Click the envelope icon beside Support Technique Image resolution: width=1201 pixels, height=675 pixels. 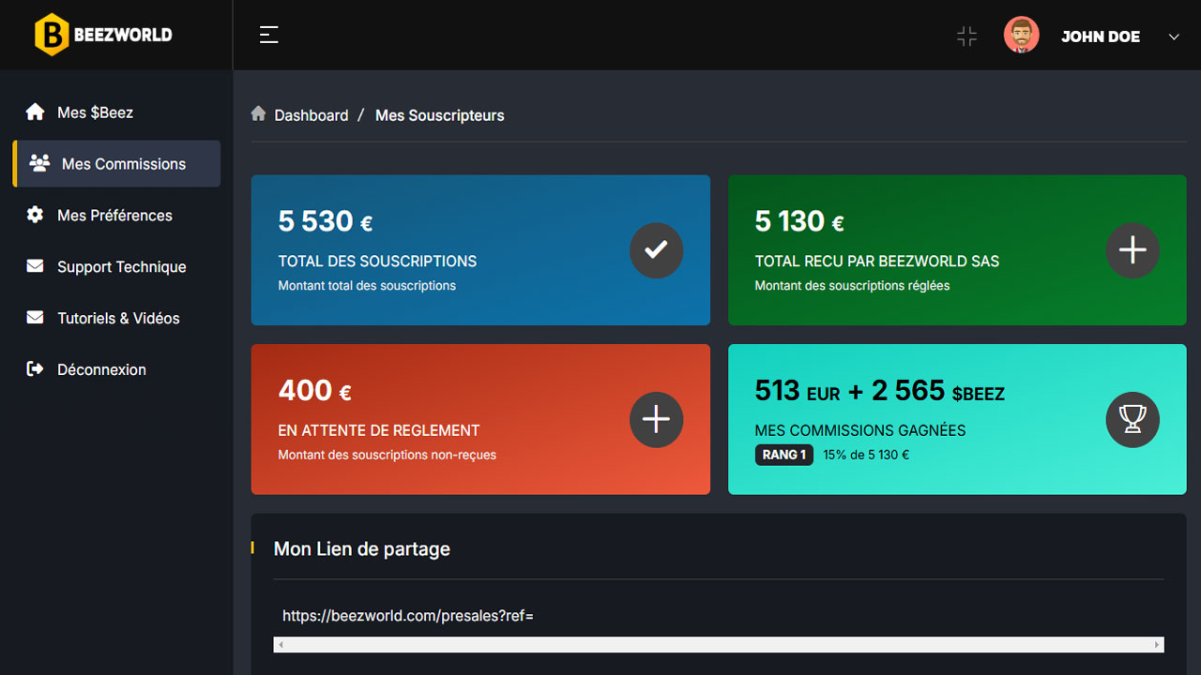[35, 266]
